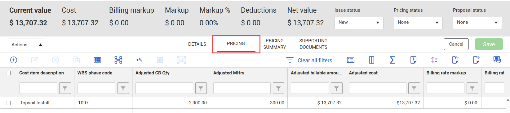Select all rows with header checkbox
Screen dimensions: 510x113
(x=8, y=73)
